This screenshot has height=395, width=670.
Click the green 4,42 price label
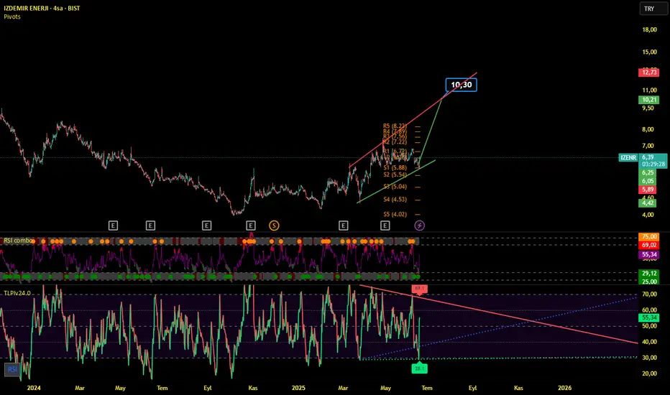coord(648,203)
